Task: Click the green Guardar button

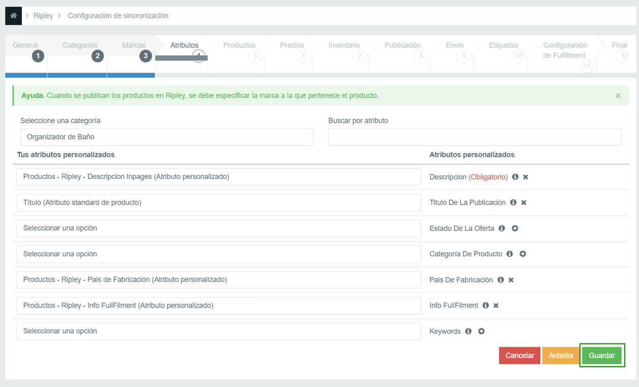Action: click(x=602, y=355)
